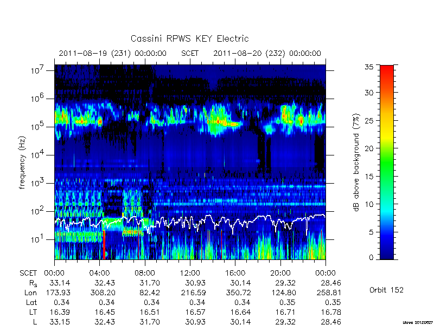Click the local time value '16.39'

tap(60, 312)
